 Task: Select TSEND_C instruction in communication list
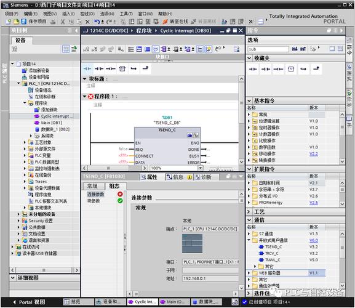tap(273, 247)
